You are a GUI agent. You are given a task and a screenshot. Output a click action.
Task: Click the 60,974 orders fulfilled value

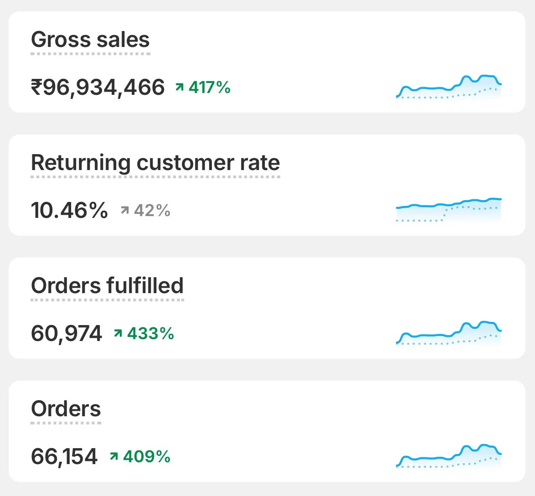click(67, 333)
